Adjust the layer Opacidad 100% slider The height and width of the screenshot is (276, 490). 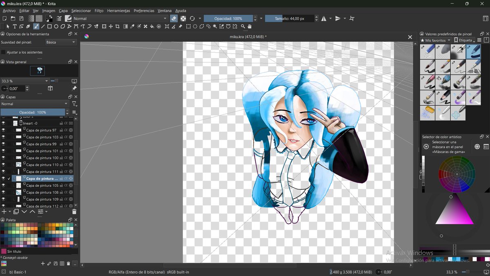click(33, 112)
